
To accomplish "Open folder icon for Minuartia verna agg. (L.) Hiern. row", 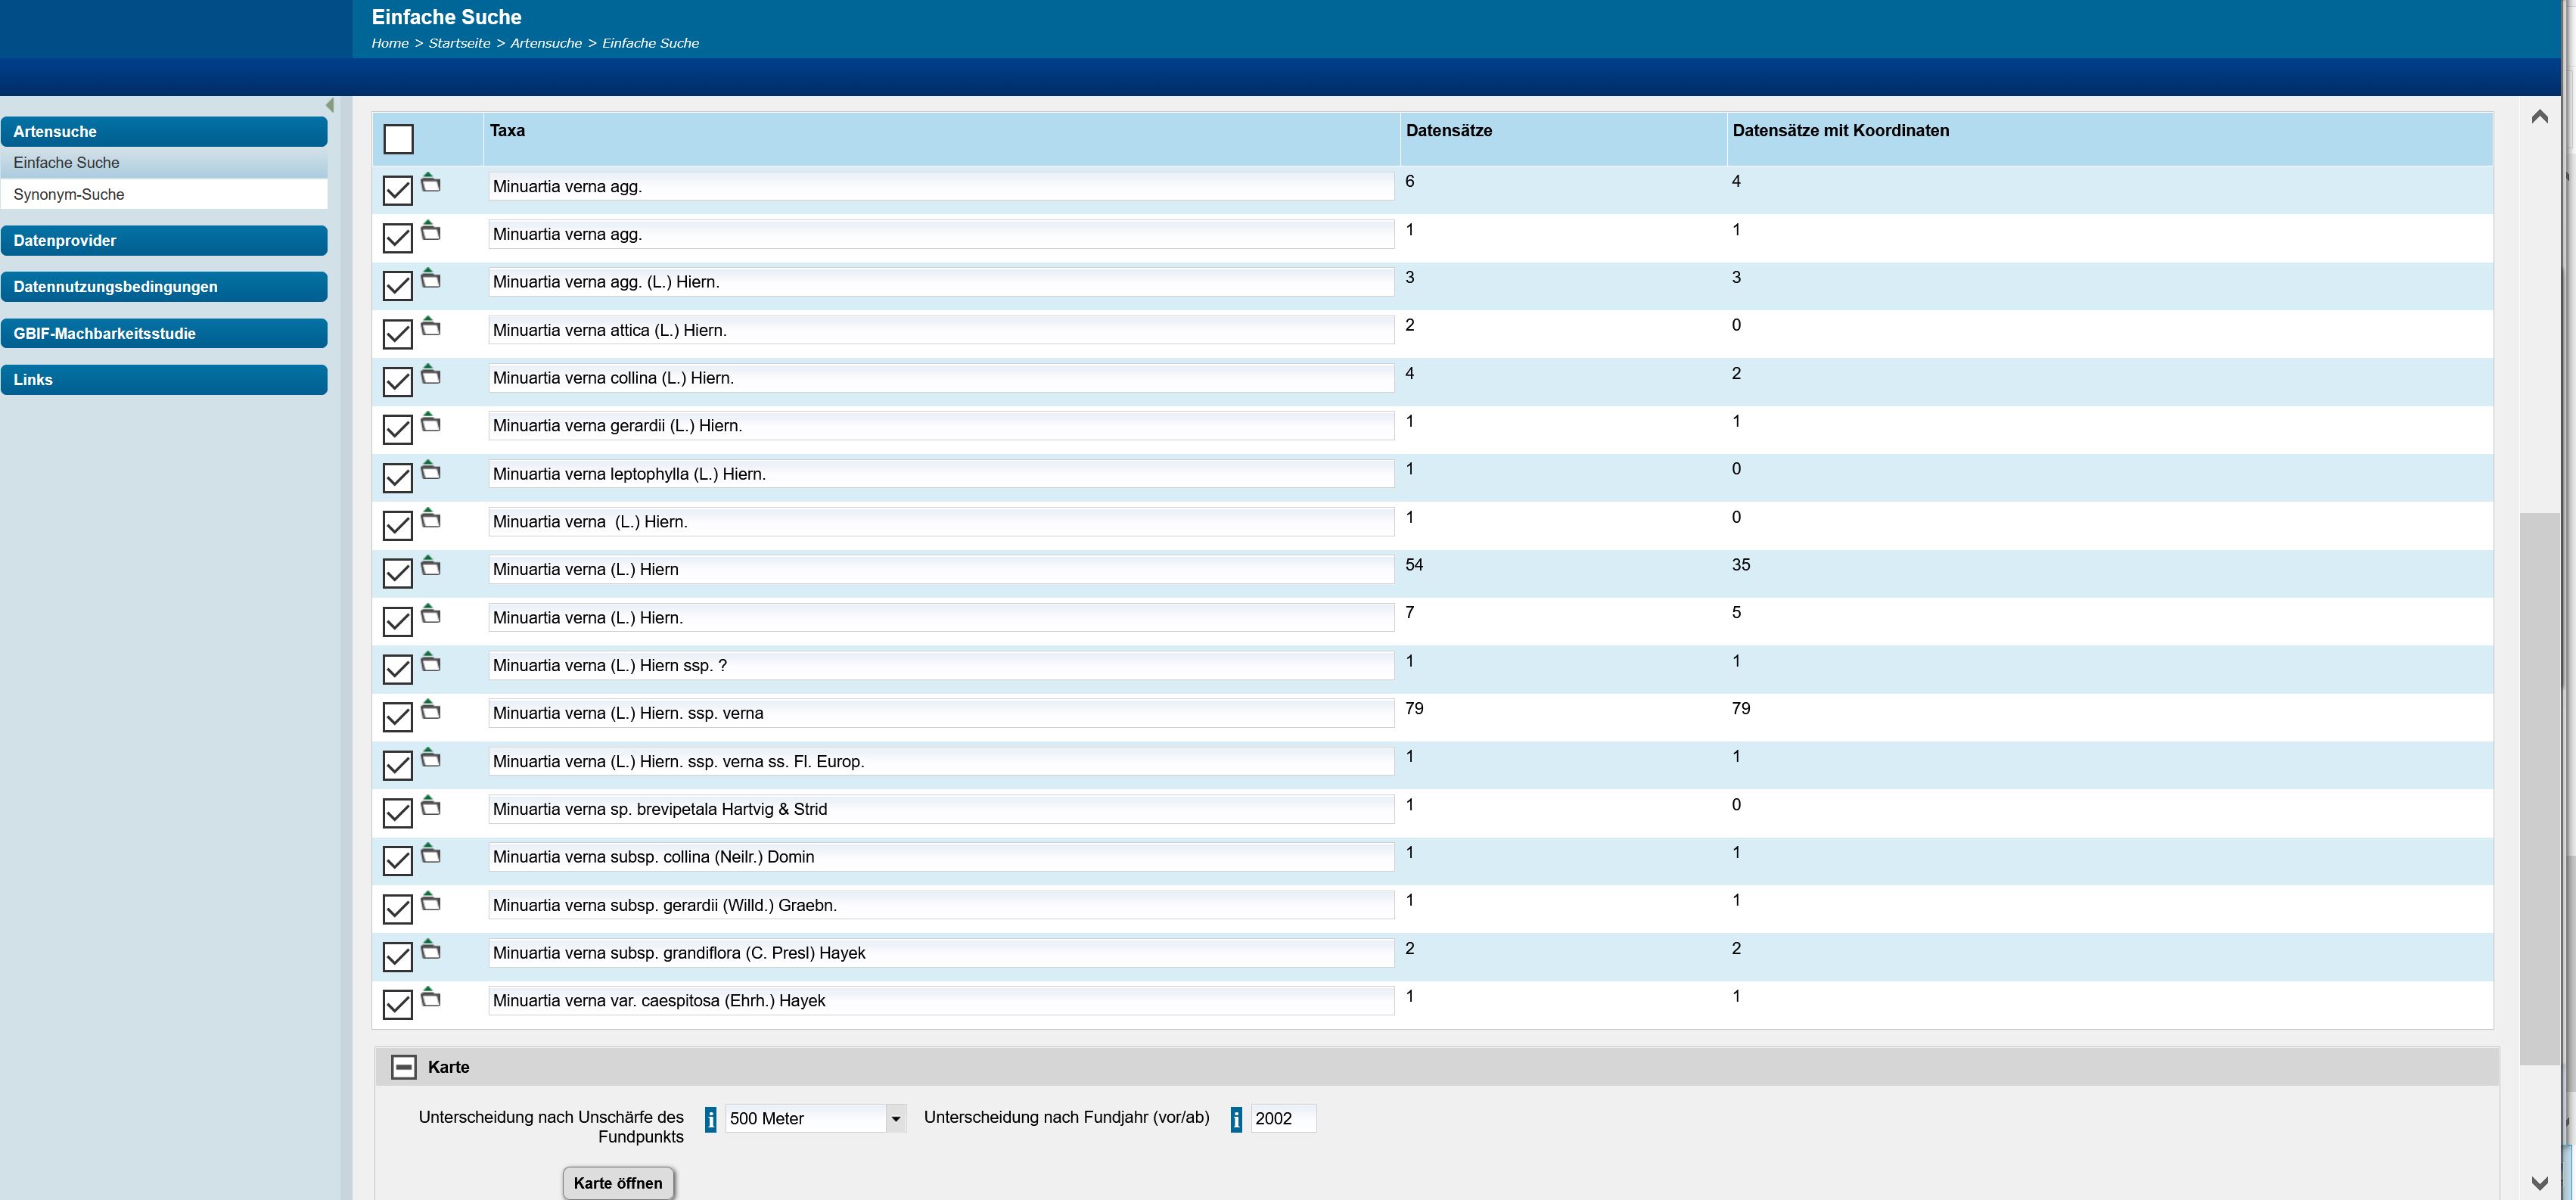I will (x=430, y=279).
